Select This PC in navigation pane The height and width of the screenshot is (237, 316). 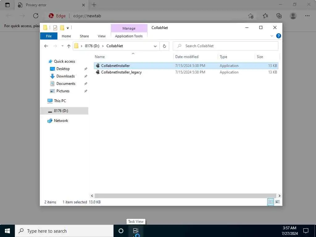click(x=60, y=101)
